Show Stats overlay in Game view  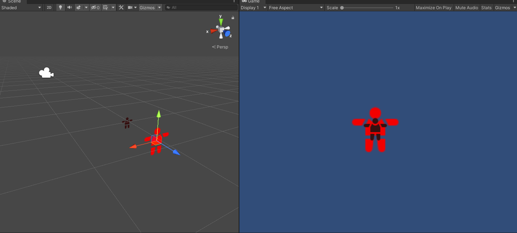[487, 7]
